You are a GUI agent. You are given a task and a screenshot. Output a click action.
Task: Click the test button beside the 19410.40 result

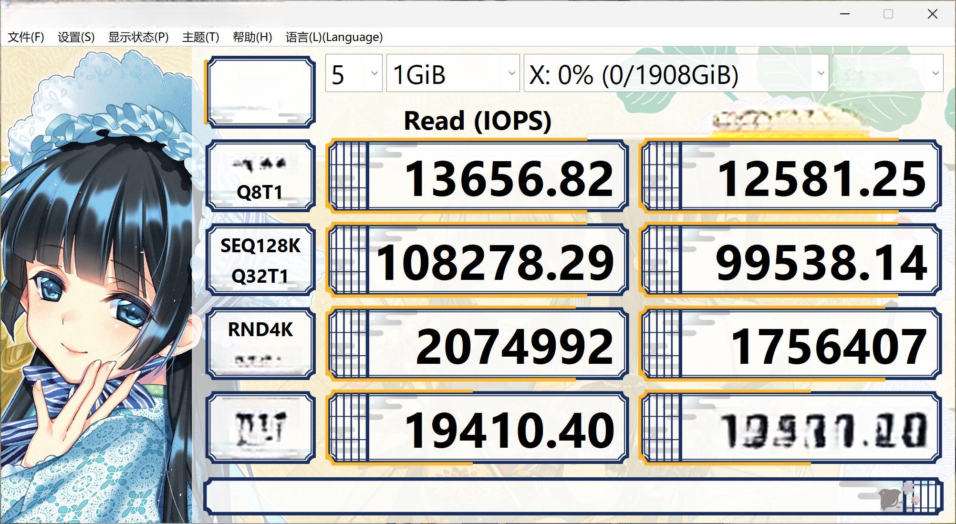coord(260,428)
